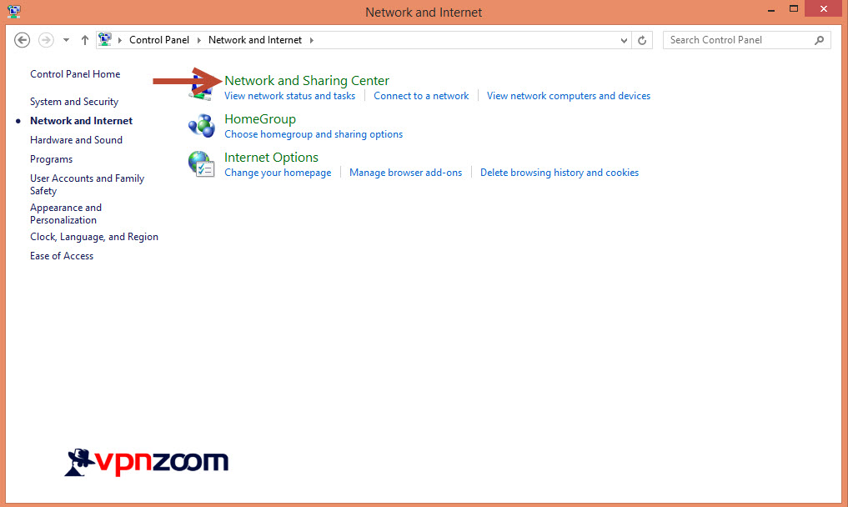Screen dimensions: 848x507
Task: Go to System and Security category
Action: (74, 102)
